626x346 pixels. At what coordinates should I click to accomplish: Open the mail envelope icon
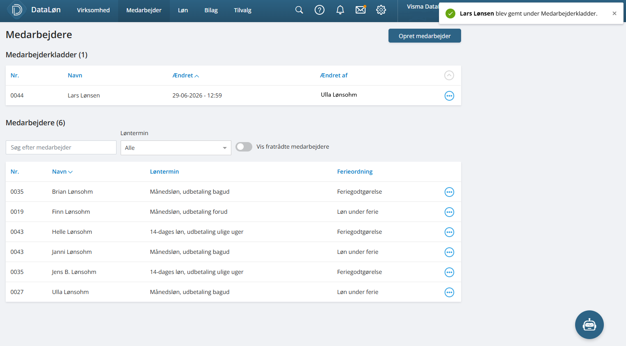[361, 10]
